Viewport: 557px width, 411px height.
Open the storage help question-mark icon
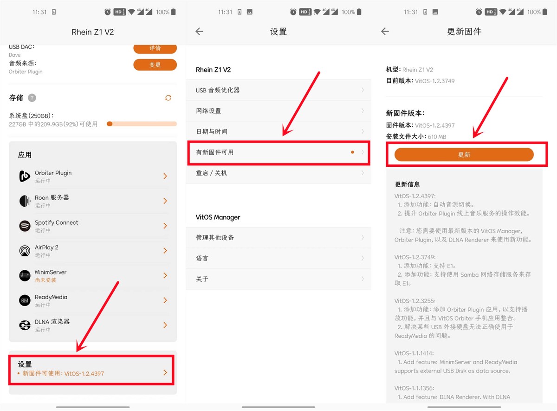coord(32,98)
